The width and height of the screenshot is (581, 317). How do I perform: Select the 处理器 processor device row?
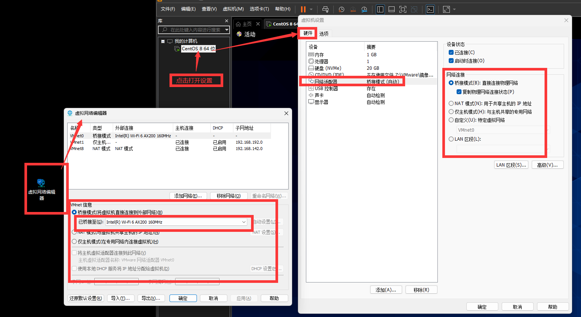(x=372, y=62)
